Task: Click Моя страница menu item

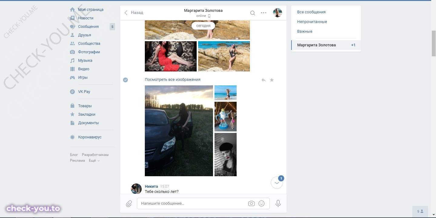Action: click(91, 10)
